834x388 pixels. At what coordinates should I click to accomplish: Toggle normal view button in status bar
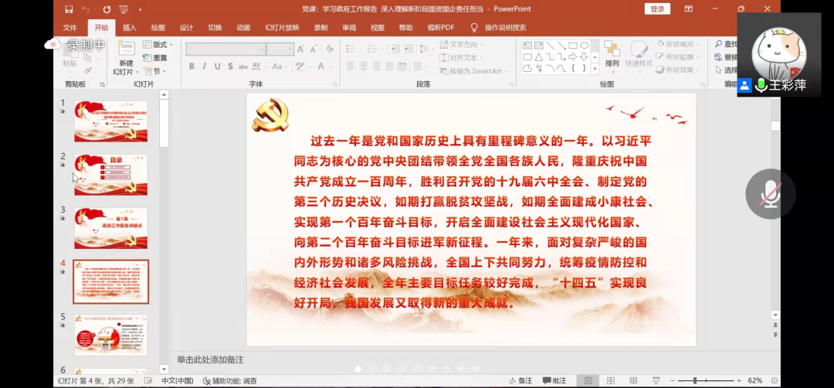(588, 380)
